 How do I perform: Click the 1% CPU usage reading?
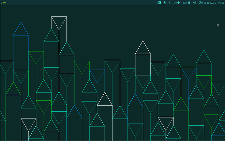coord(175,3)
